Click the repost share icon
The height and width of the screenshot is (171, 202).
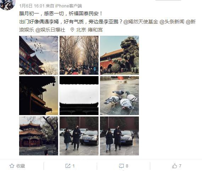[x=68, y=166]
